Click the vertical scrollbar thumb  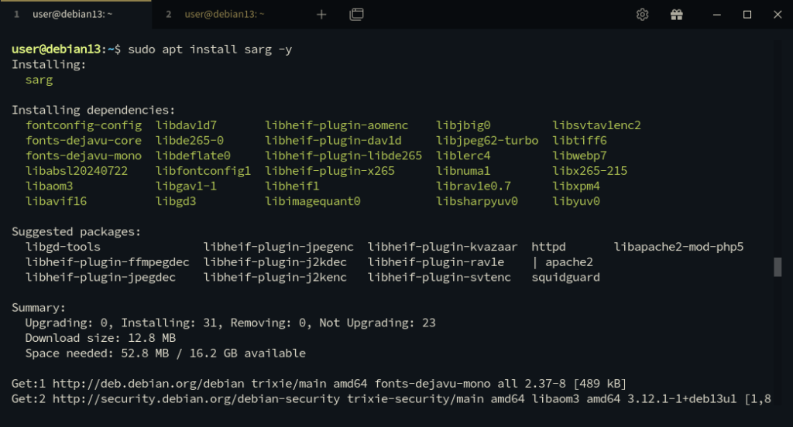[778, 267]
